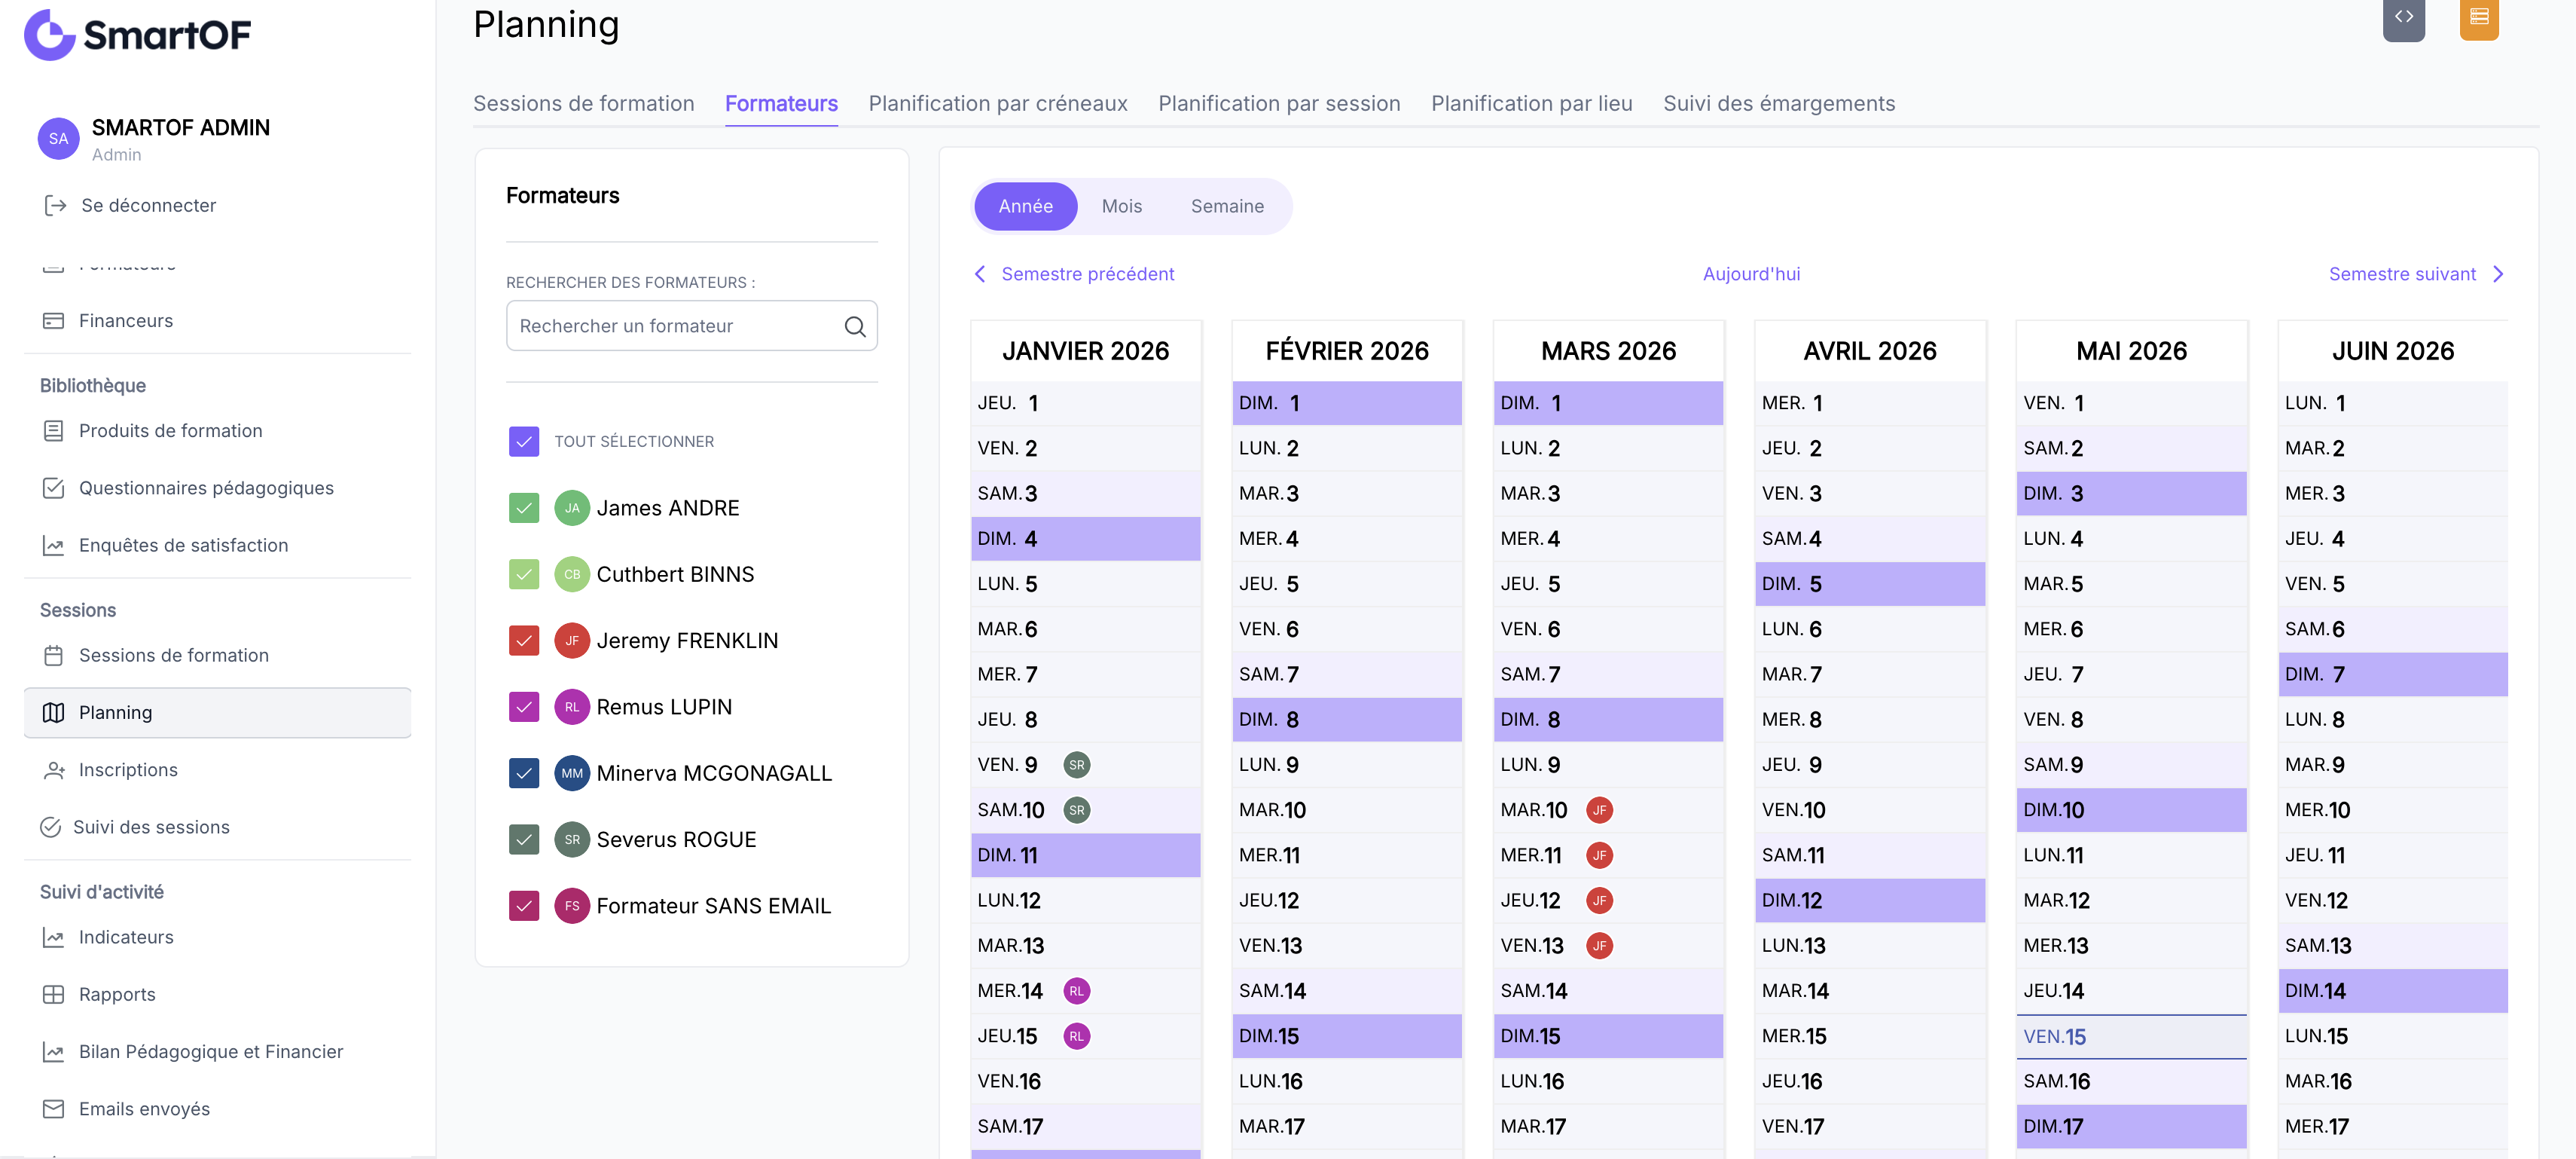Screen dimensions: 2576x1159
Task: Uncheck James ANDRE checkbox
Action: [524, 507]
